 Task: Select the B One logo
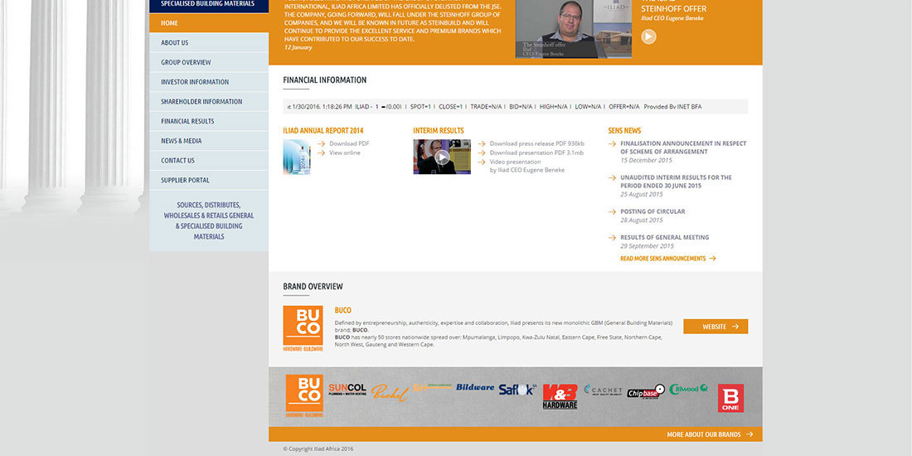point(730,398)
